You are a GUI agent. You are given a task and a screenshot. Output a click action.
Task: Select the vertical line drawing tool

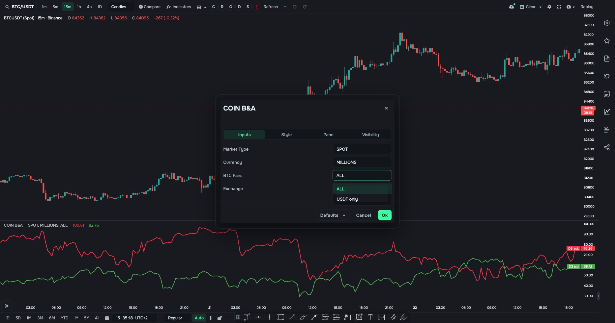270,317
